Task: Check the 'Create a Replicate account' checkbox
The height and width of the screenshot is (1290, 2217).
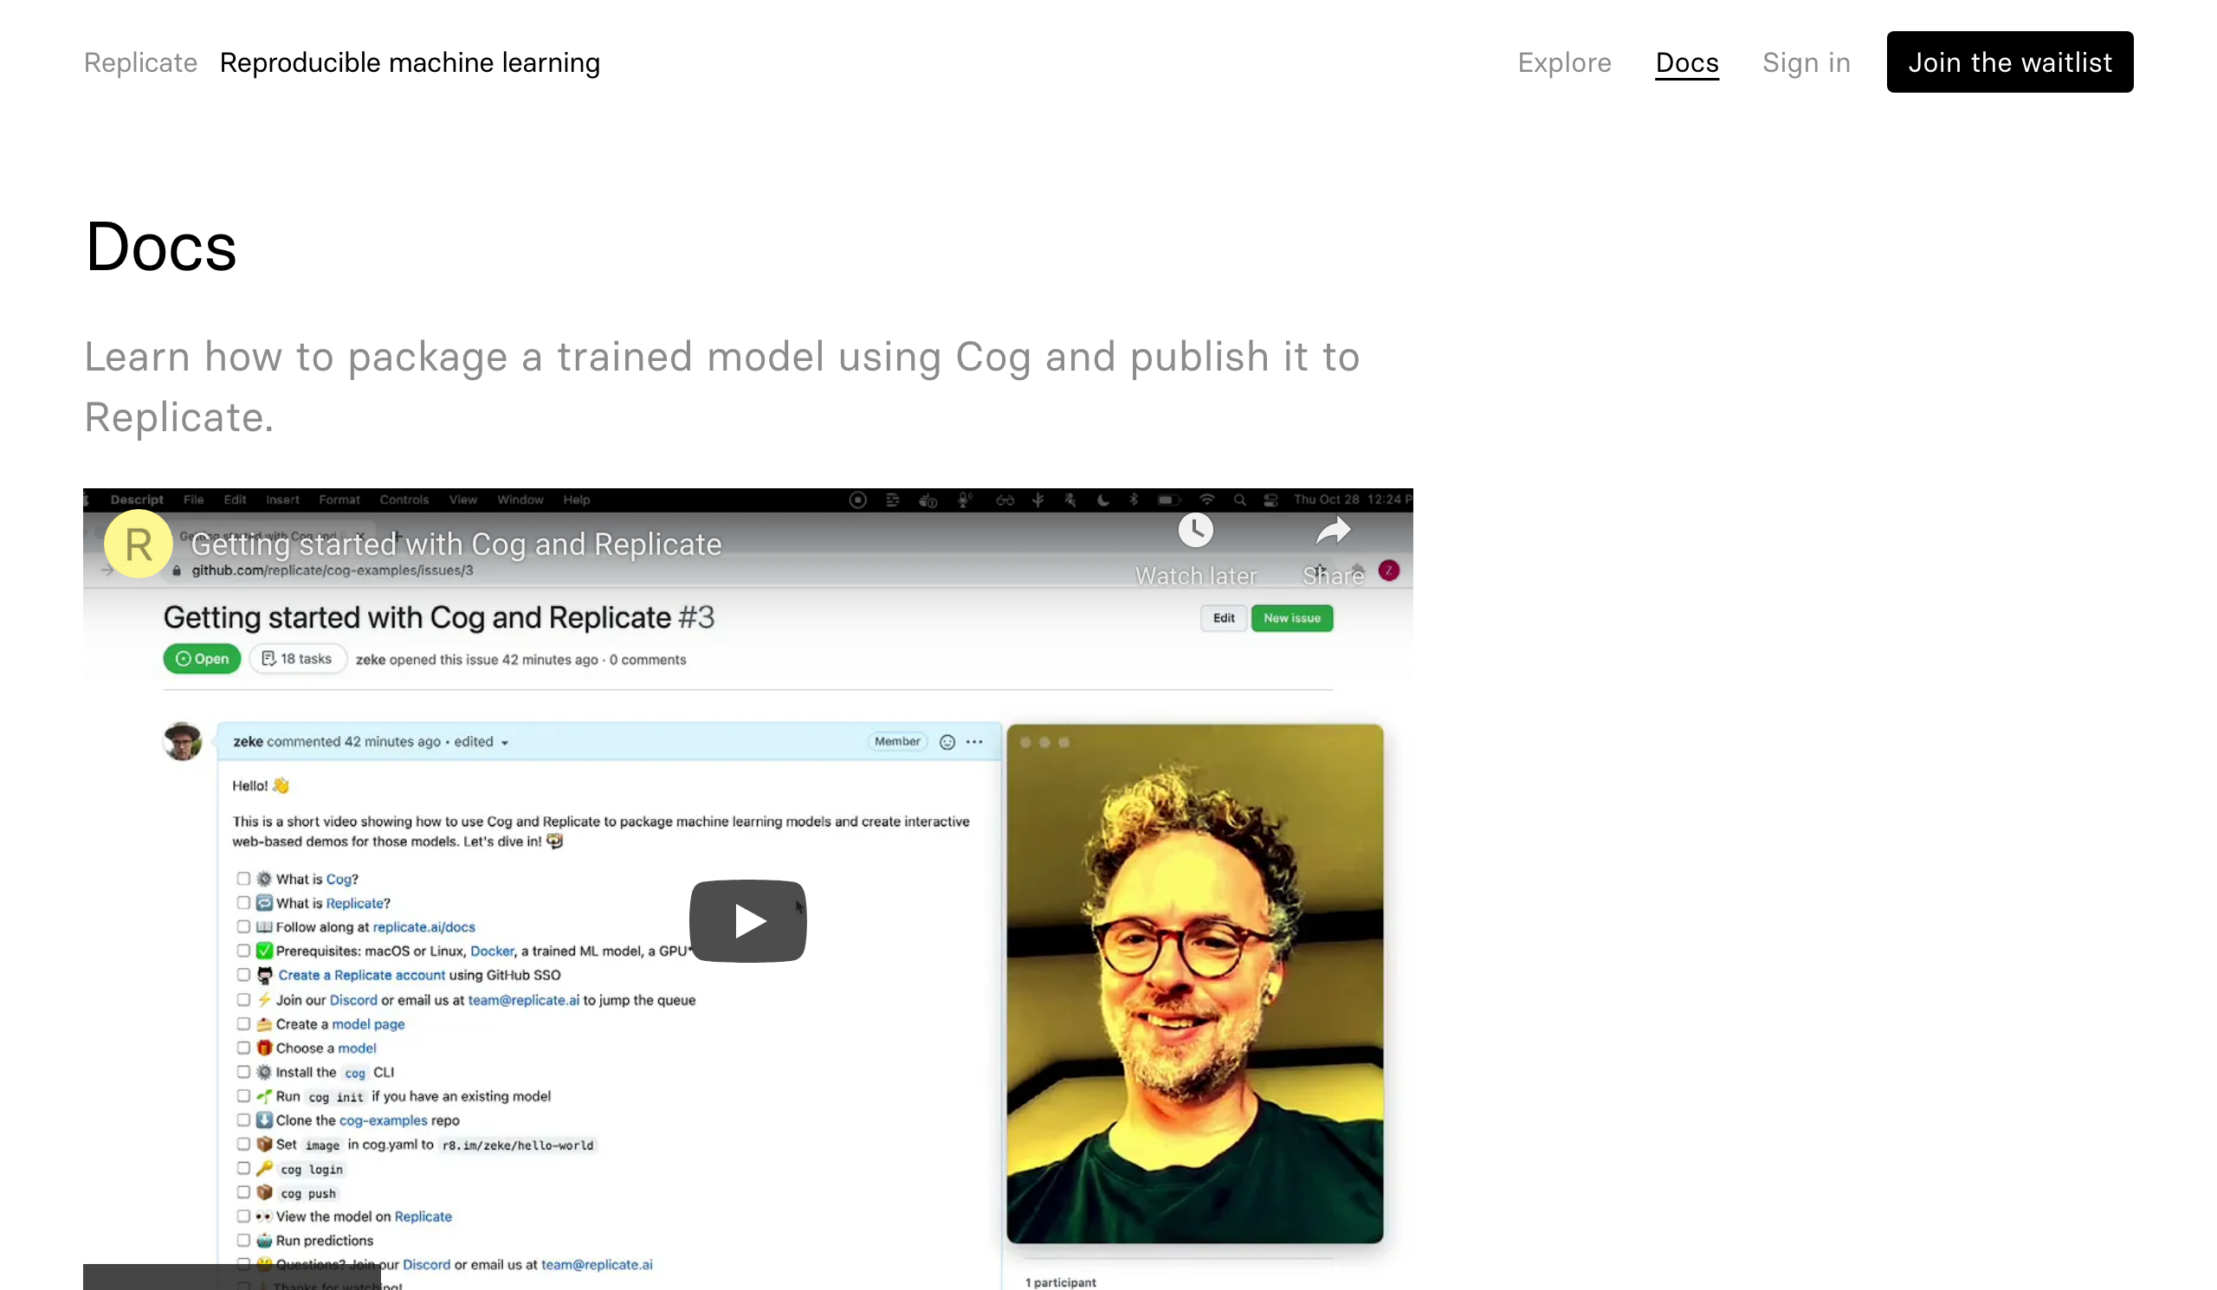Action: click(242, 975)
